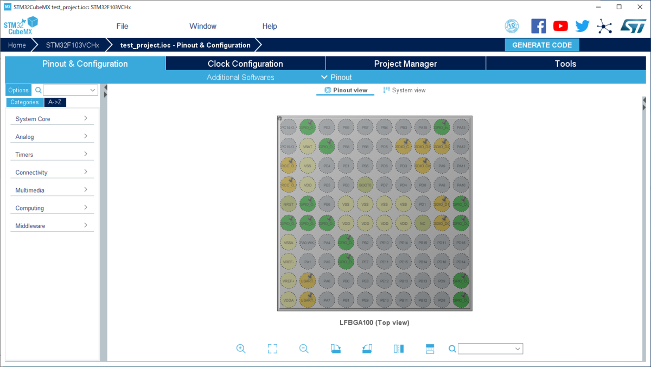Open Additional Softwares
The height and width of the screenshot is (367, 651).
[x=240, y=77]
